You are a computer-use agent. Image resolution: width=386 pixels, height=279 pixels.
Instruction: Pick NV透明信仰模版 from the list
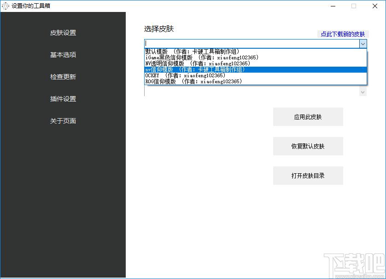point(256,63)
